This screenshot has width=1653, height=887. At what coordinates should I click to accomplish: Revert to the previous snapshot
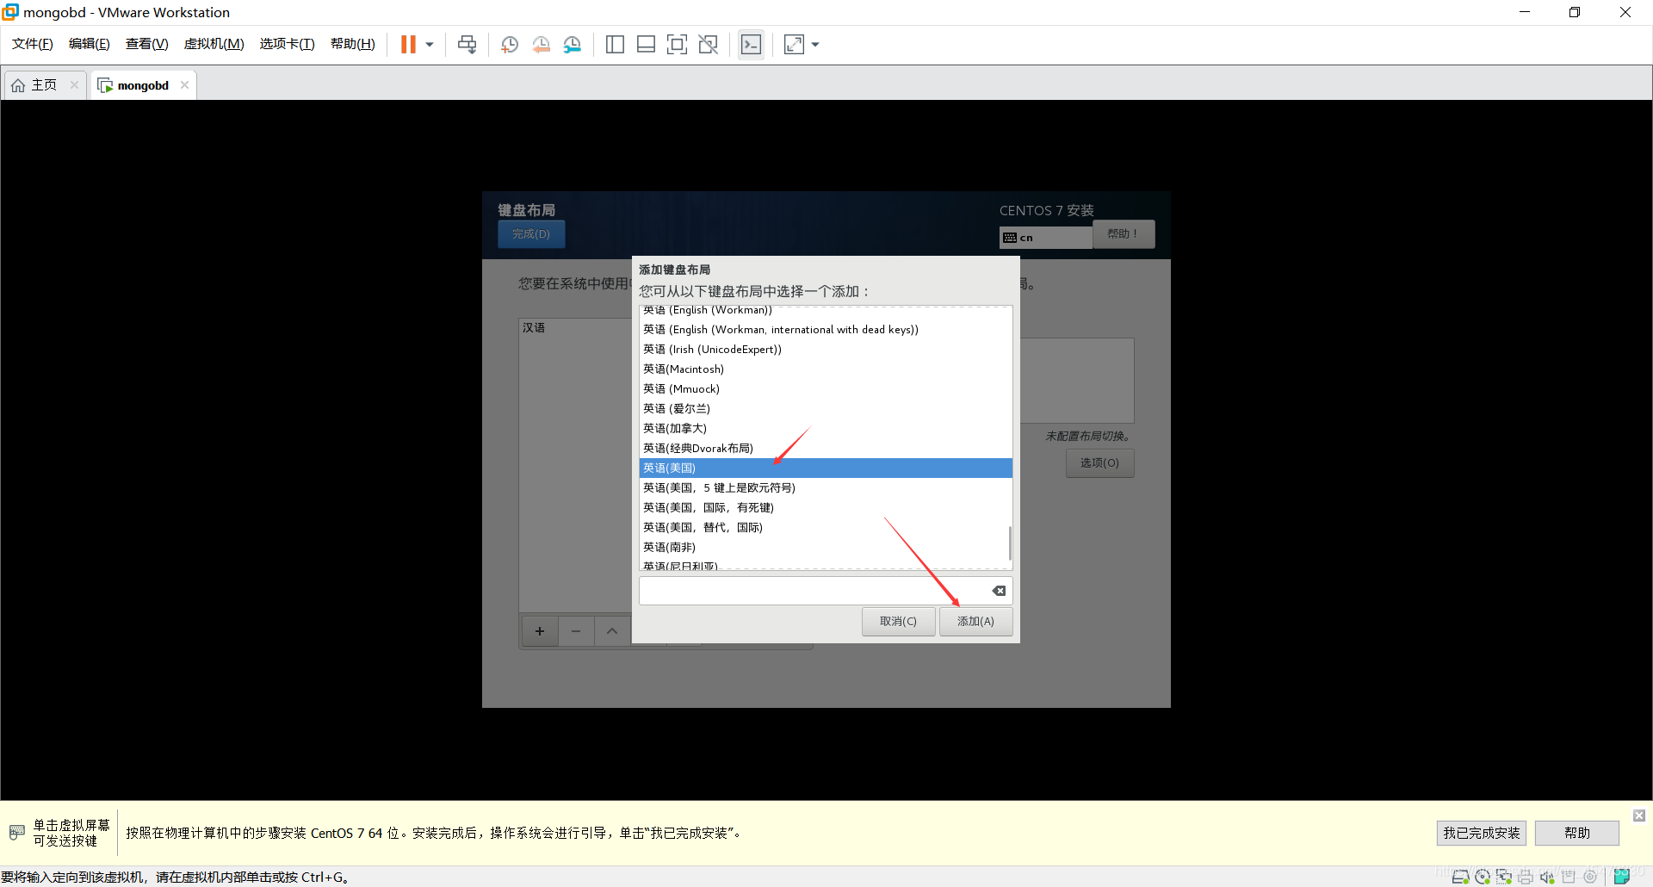tap(541, 45)
